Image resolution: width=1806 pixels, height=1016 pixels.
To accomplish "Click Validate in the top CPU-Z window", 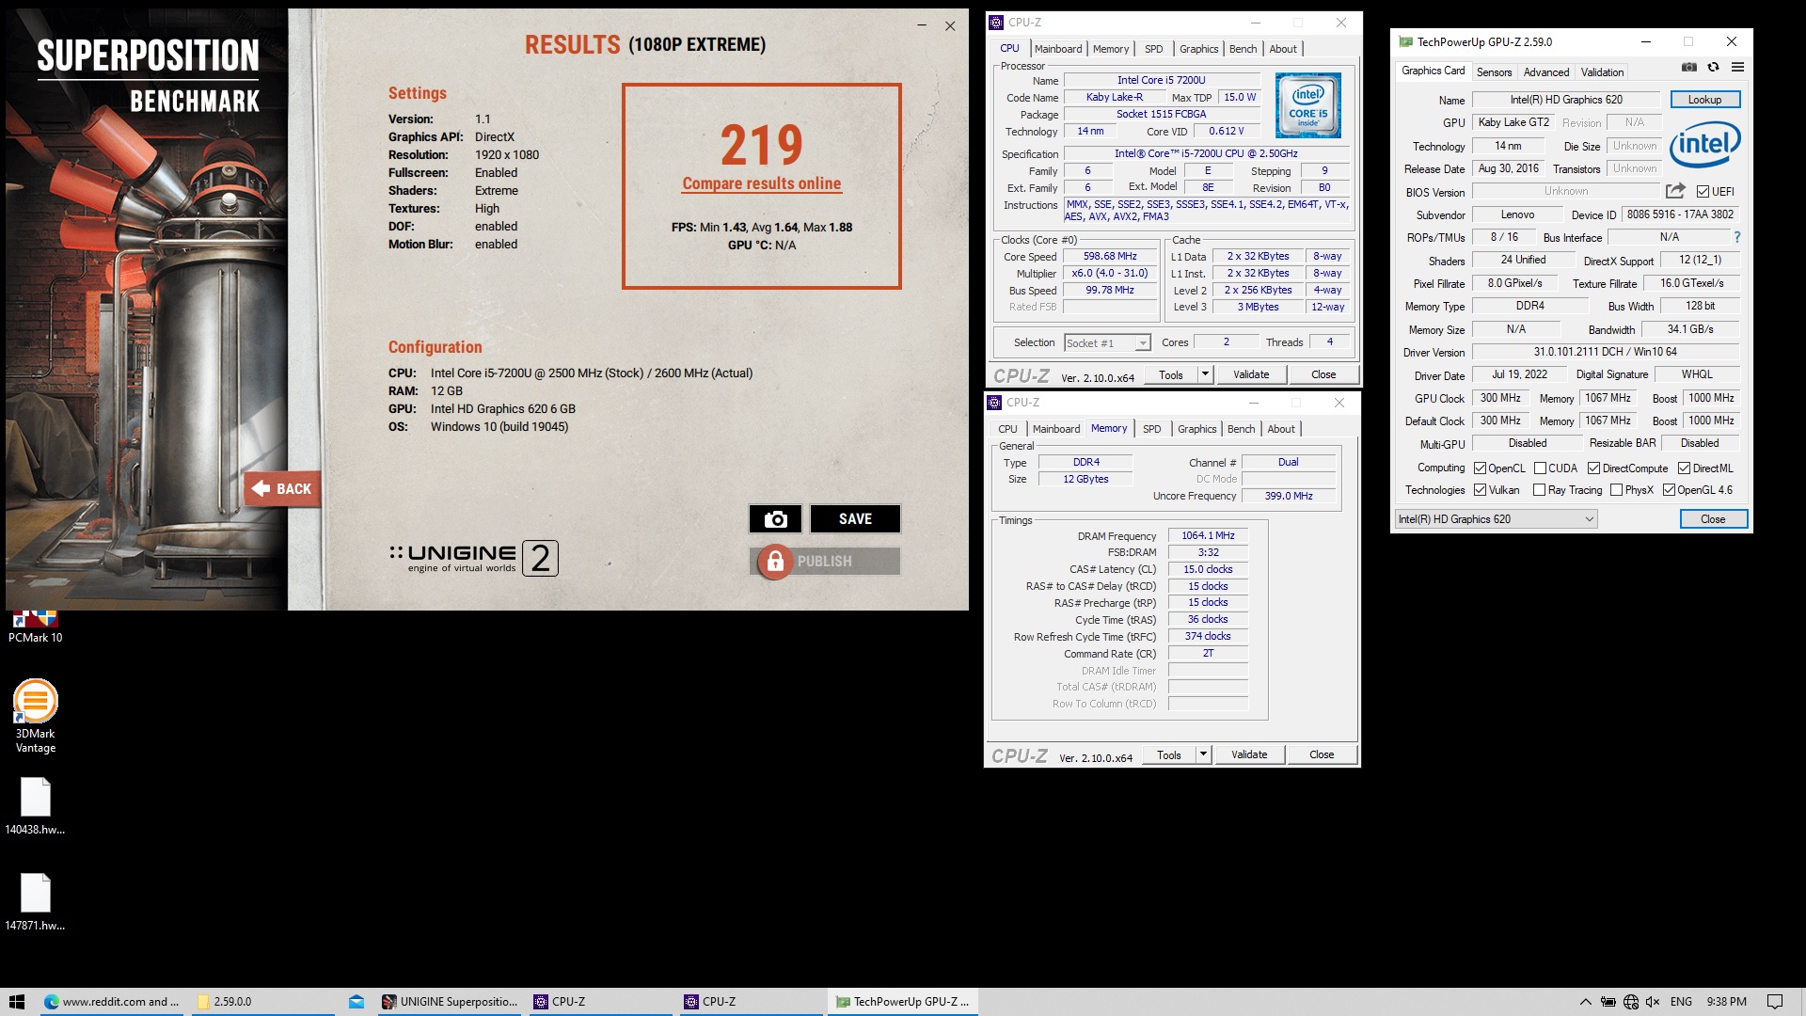I will [1250, 374].
